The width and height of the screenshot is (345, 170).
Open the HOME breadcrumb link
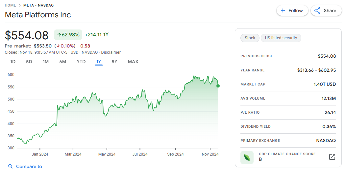pyautogui.click(x=11, y=5)
